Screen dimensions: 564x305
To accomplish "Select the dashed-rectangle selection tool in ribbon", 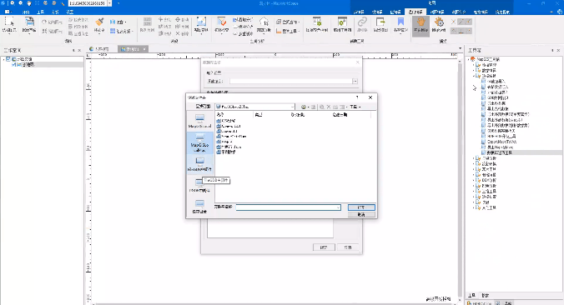I will tap(9, 22).
